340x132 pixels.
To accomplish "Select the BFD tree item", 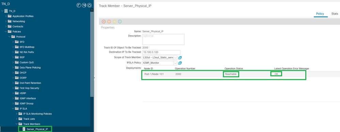I will tap(22, 42).
